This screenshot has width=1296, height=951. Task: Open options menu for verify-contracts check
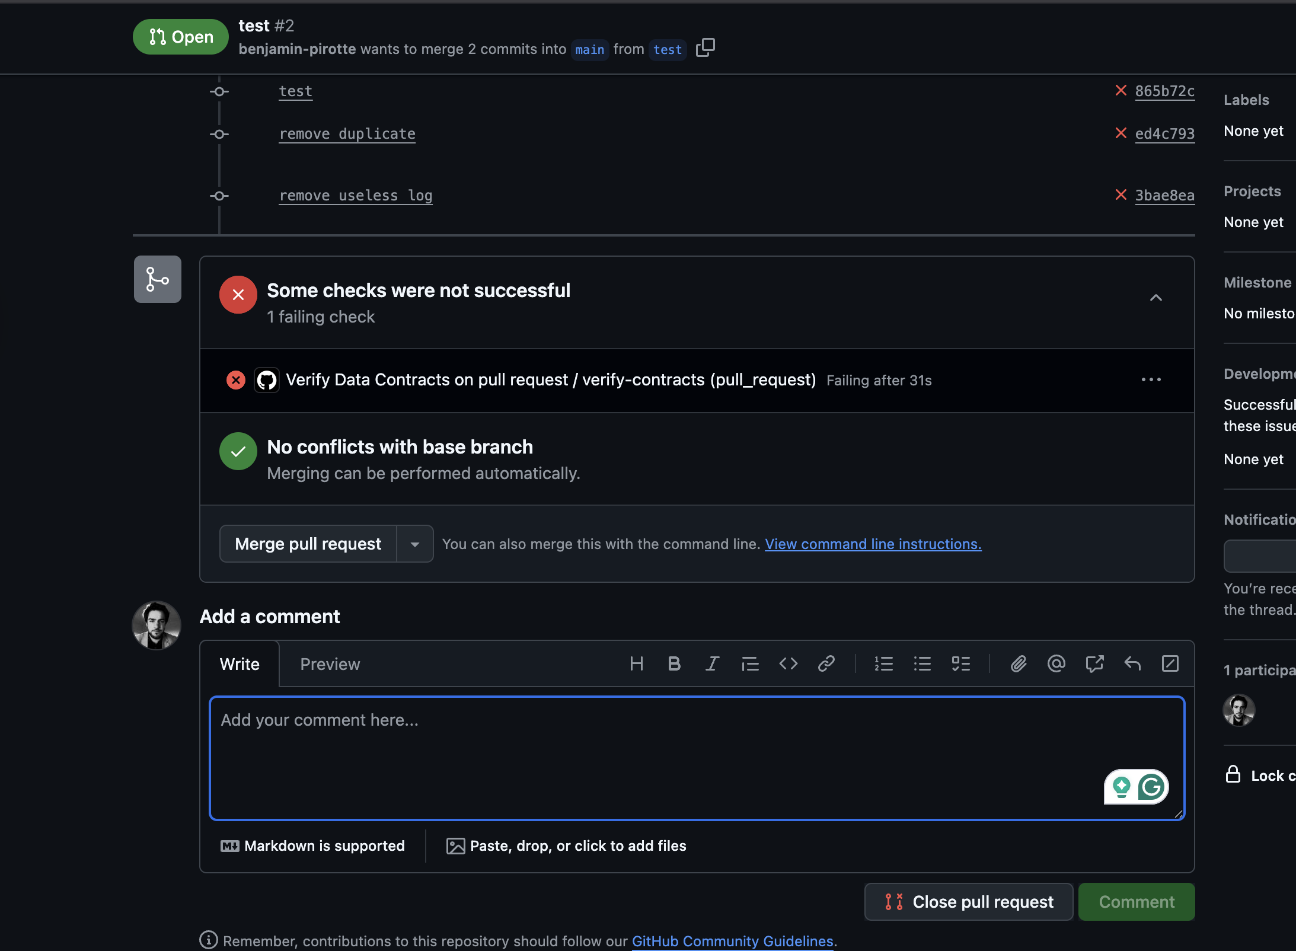click(x=1151, y=380)
